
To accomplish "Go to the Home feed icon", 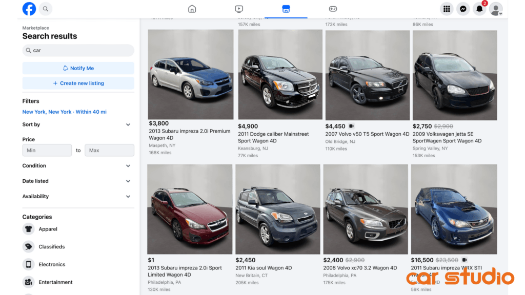I will click(192, 9).
